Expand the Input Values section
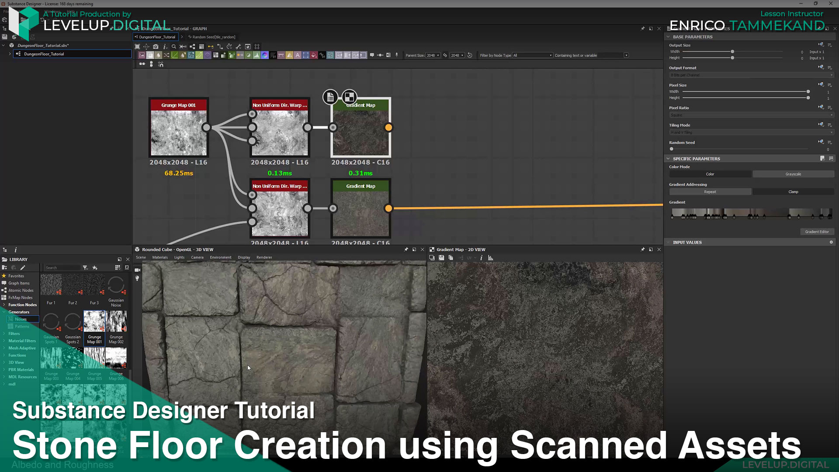This screenshot has width=839, height=472. click(668, 242)
